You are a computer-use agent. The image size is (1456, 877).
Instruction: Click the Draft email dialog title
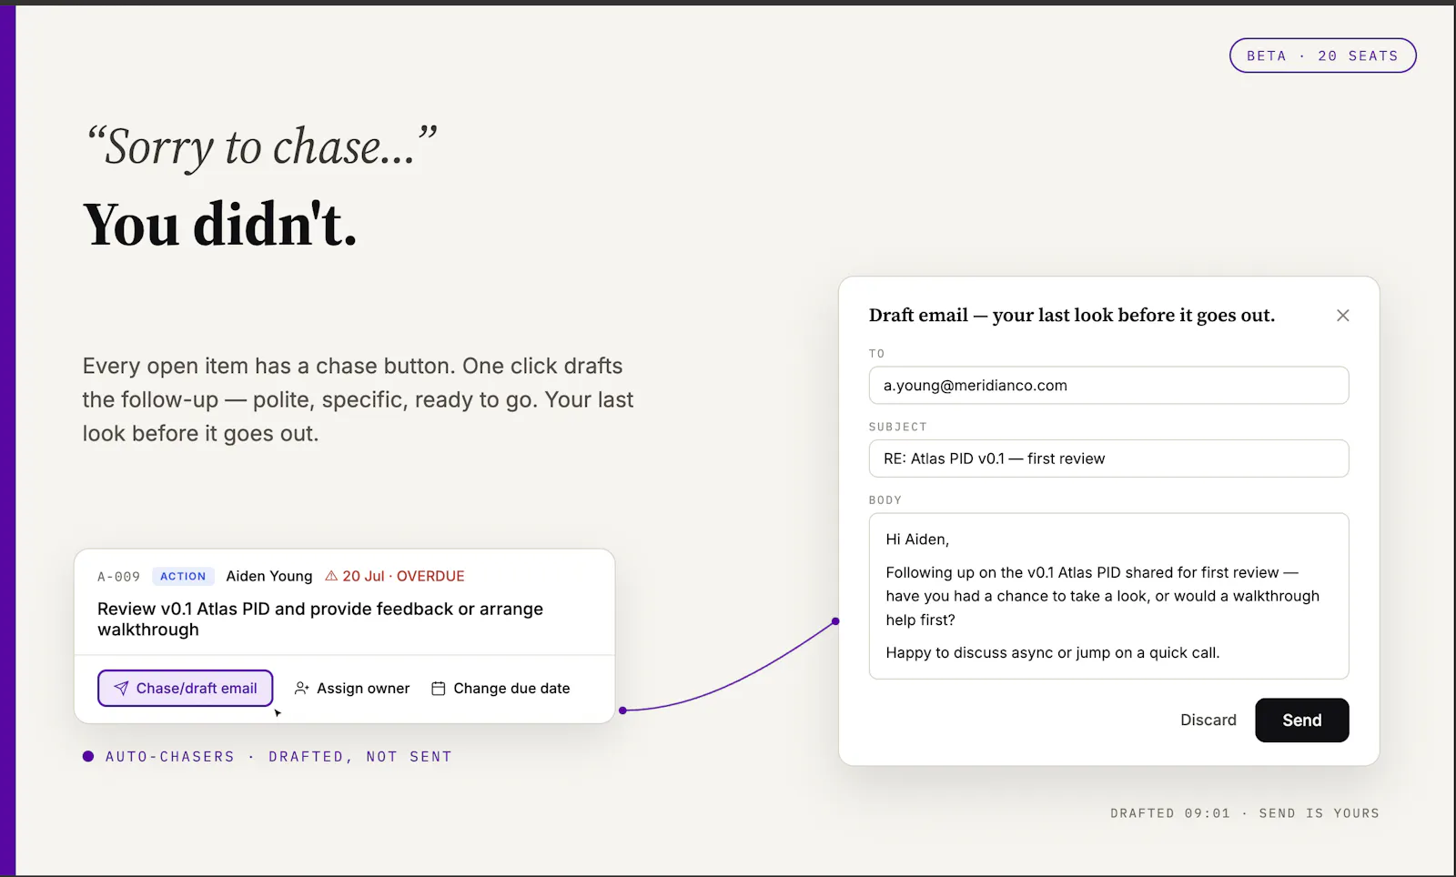click(x=1071, y=316)
